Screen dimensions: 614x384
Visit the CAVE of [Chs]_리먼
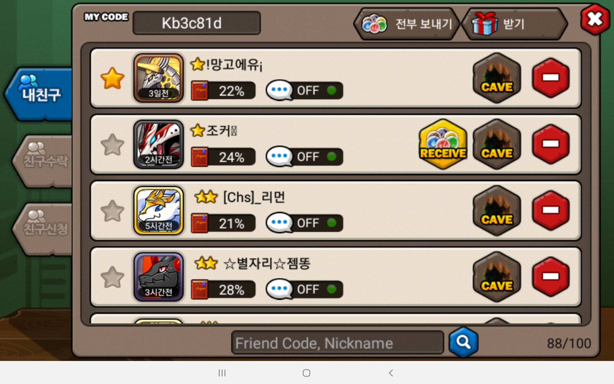pos(497,211)
